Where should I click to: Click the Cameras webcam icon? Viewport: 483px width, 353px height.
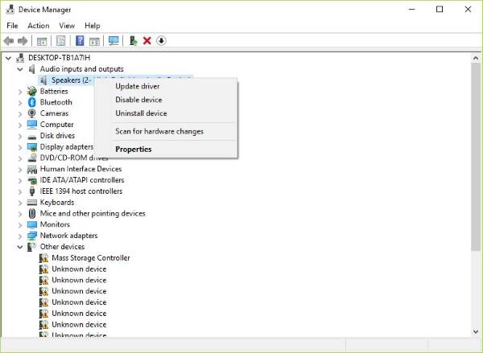[x=31, y=113]
